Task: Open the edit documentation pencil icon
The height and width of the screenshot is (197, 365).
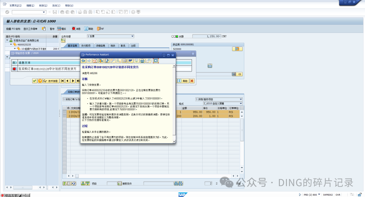Action: tap(107, 61)
